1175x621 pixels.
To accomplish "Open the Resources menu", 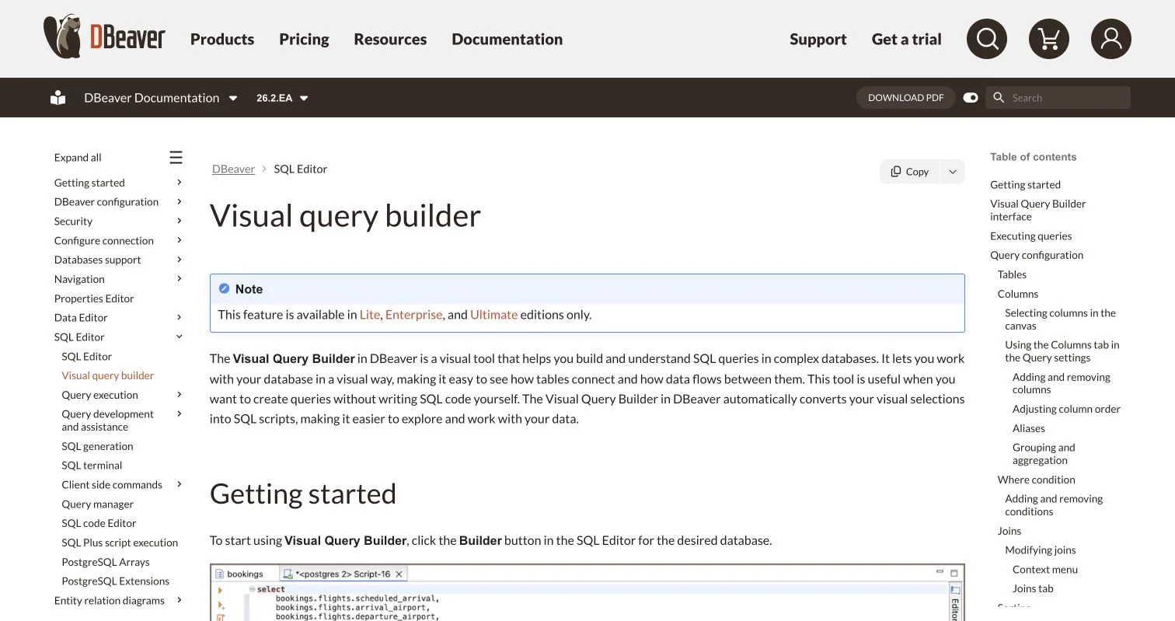I will pyautogui.click(x=390, y=39).
